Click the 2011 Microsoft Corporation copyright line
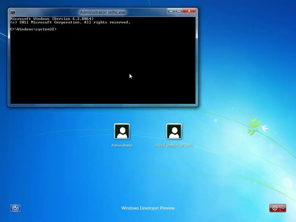 [70, 22]
